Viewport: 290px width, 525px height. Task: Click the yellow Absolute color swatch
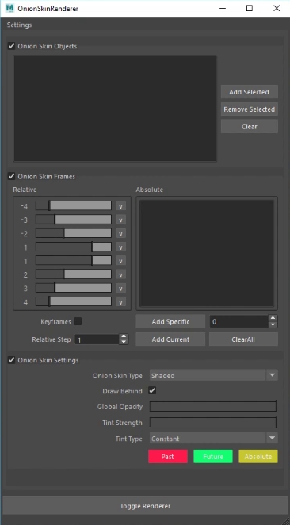coord(258,456)
